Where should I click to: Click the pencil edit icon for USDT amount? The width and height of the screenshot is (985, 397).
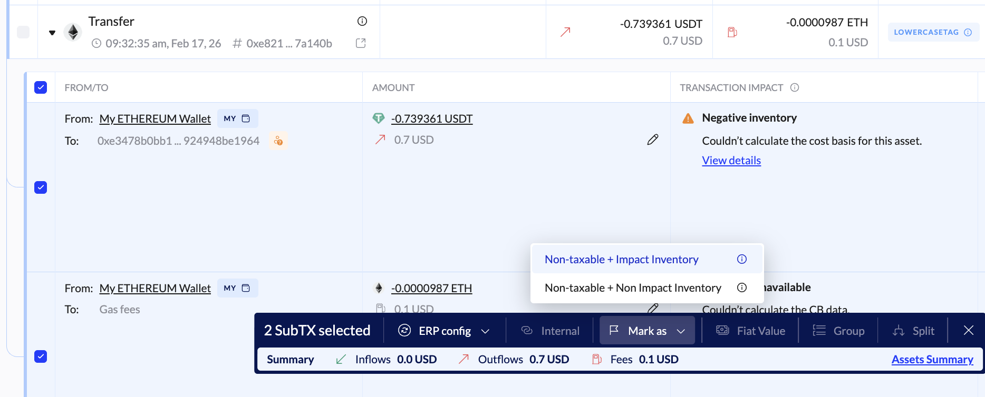[653, 140]
